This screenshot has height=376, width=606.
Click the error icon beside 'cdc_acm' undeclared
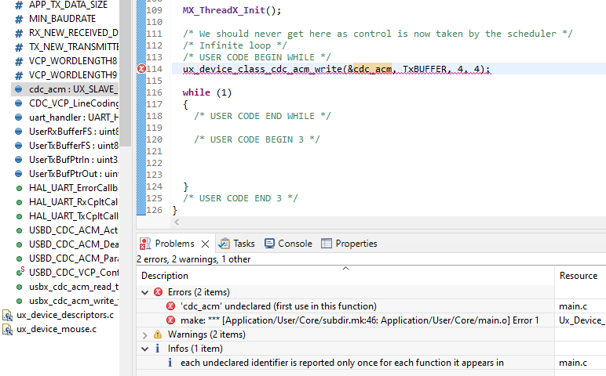[x=171, y=306]
